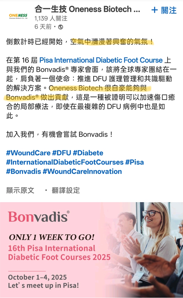Open the #DFU hashtag
Viewport: 183px width, 298px height.
(x=62, y=153)
